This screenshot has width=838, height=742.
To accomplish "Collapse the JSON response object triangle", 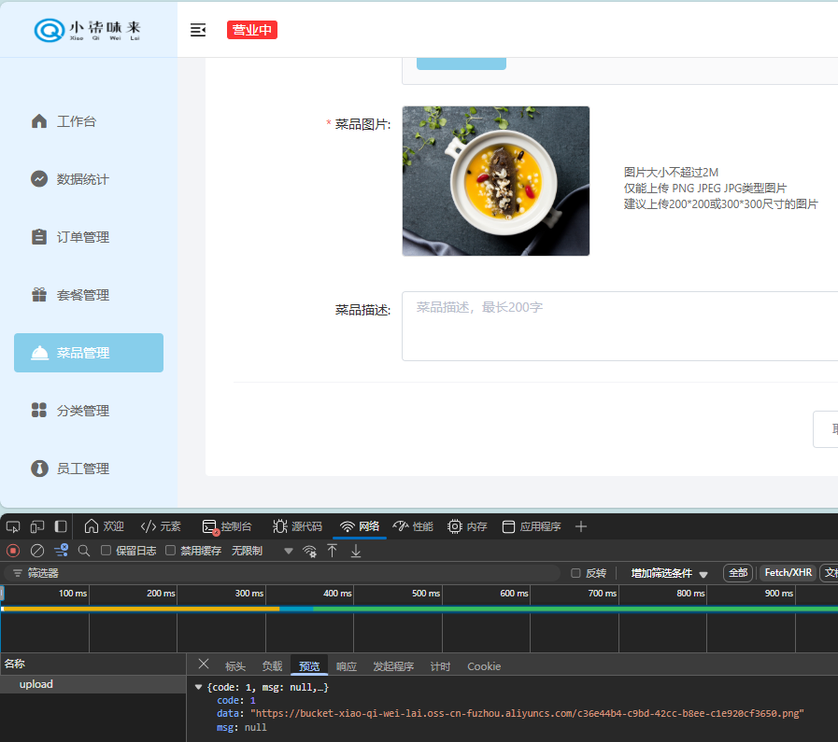I will coord(198,688).
